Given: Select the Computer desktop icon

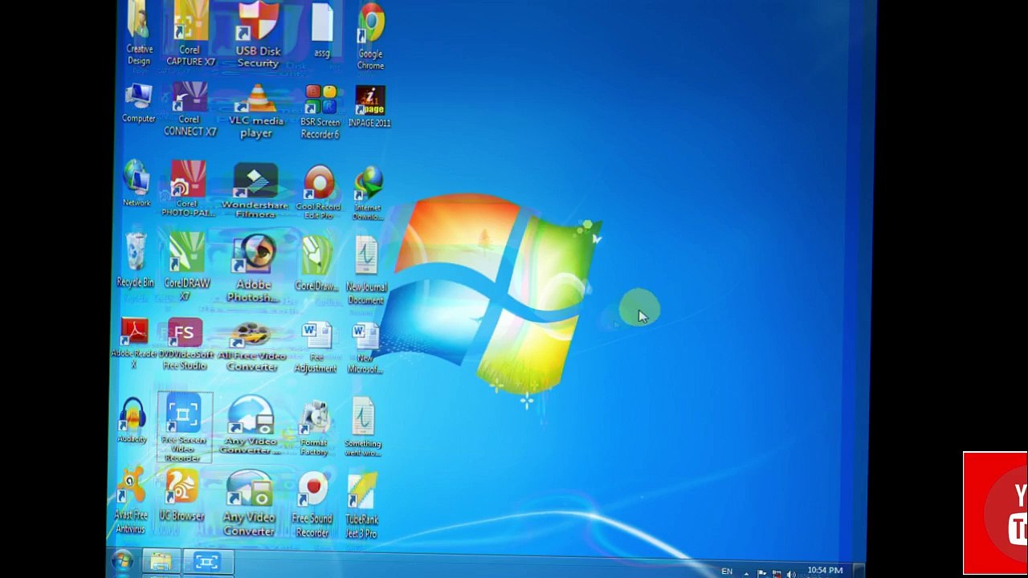Looking at the screenshot, I should click(138, 103).
